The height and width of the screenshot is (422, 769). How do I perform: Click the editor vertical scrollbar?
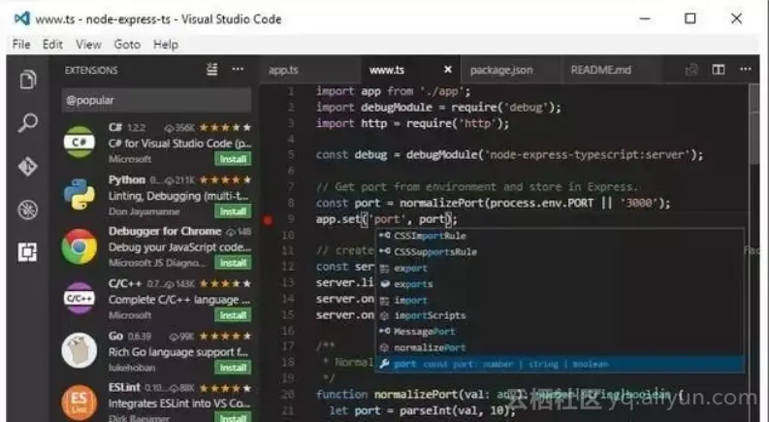[x=754, y=124]
